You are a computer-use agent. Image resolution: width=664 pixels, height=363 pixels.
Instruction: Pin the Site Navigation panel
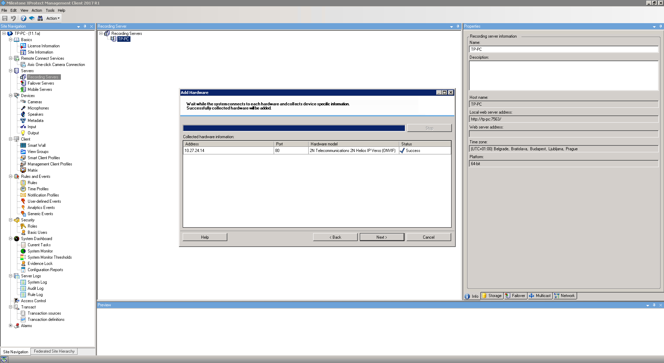(x=85, y=26)
